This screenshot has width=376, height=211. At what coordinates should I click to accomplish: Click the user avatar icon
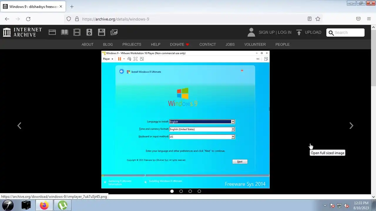coord(251,32)
